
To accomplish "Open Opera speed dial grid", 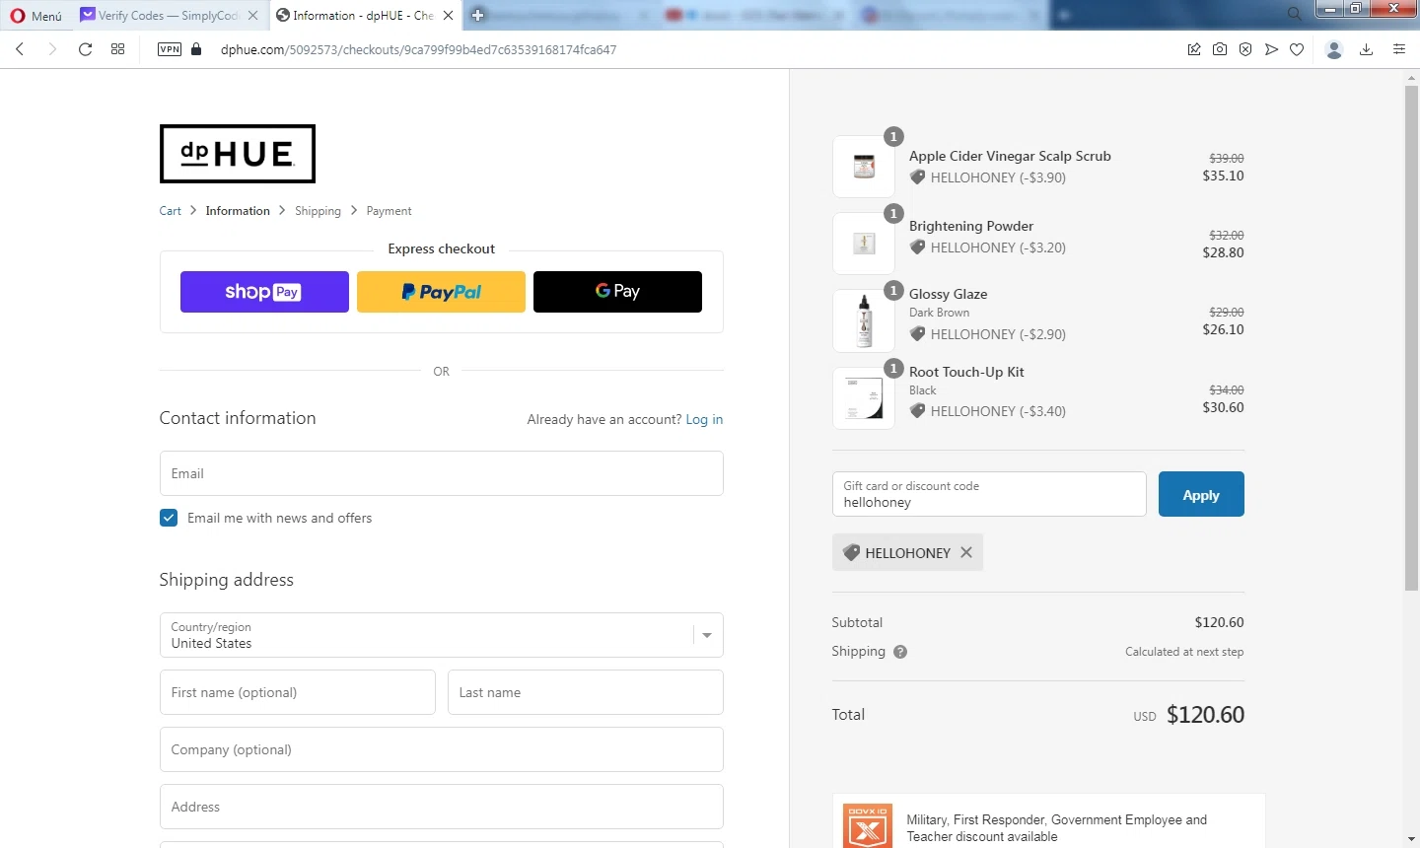I will [118, 49].
